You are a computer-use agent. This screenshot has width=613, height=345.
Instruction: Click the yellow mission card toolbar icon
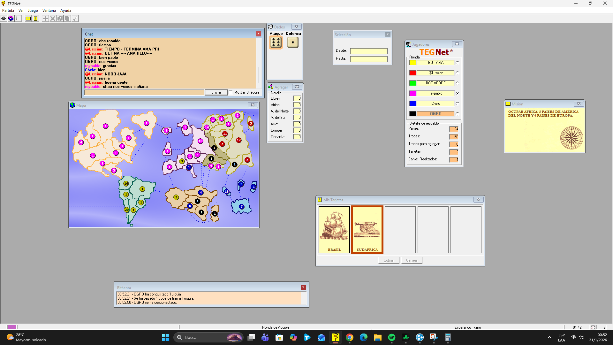pos(28,19)
